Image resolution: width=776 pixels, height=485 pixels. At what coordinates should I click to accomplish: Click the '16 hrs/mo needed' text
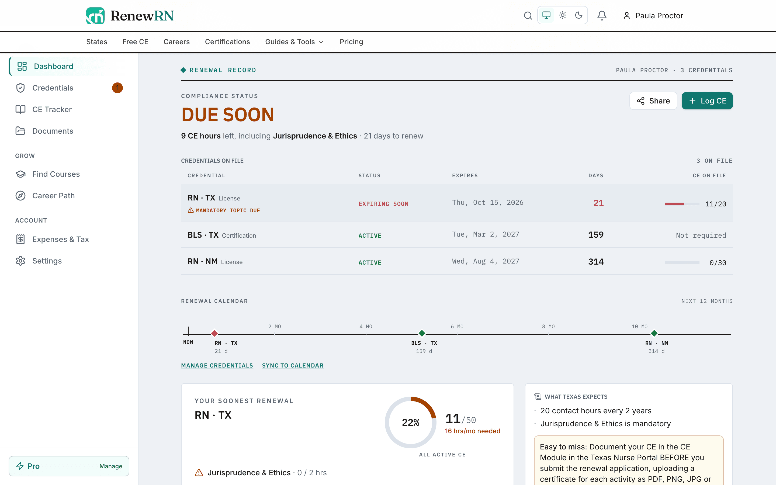pyautogui.click(x=473, y=431)
